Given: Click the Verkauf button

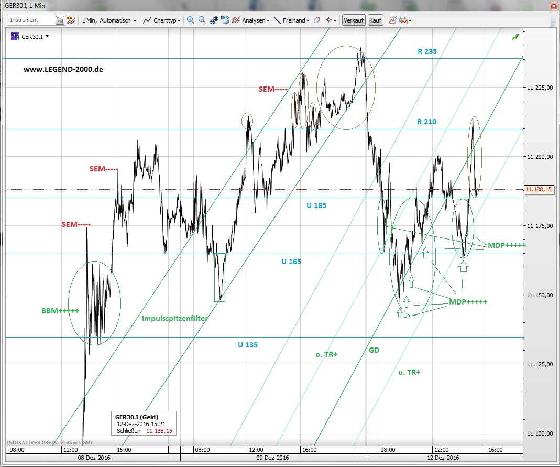Looking at the screenshot, I should click(x=353, y=20).
